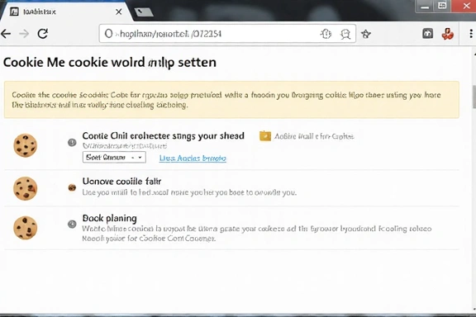Switch to the active browser tab title
Screen dimensions: 476x317
pyautogui.click(x=40, y=12)
